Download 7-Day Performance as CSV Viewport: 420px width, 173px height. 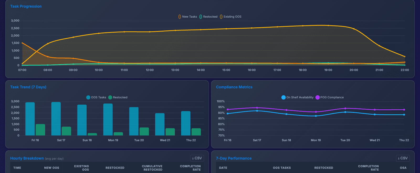click(403, 158)
